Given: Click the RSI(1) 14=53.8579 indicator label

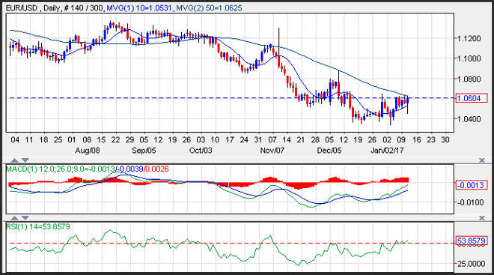Looking at the screenshot, I should [38, 227].
